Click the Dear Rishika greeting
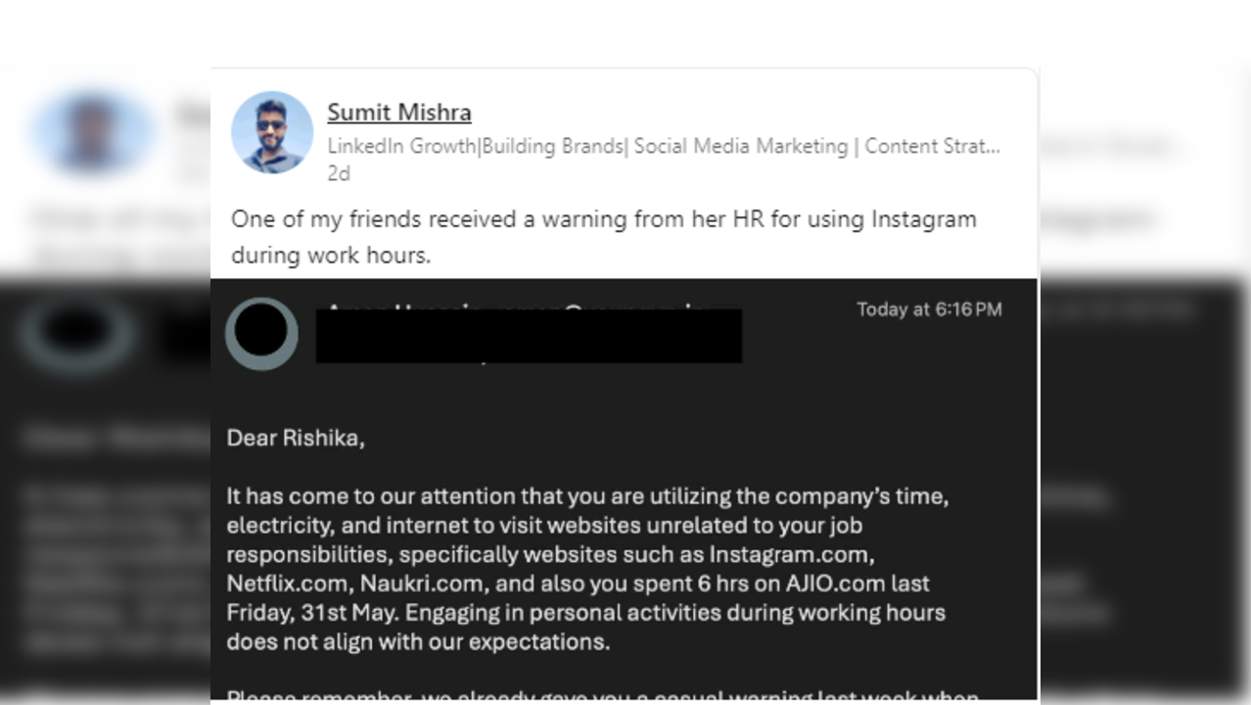Viewport: 1251px width, 705px height. pos(296,438)
